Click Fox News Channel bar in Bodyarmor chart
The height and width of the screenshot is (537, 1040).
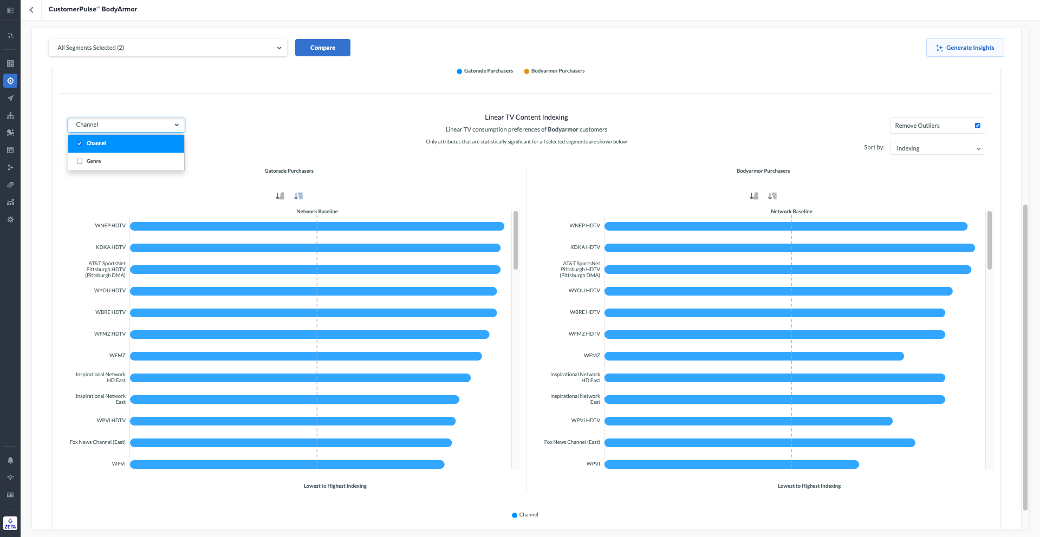[759, 443]
